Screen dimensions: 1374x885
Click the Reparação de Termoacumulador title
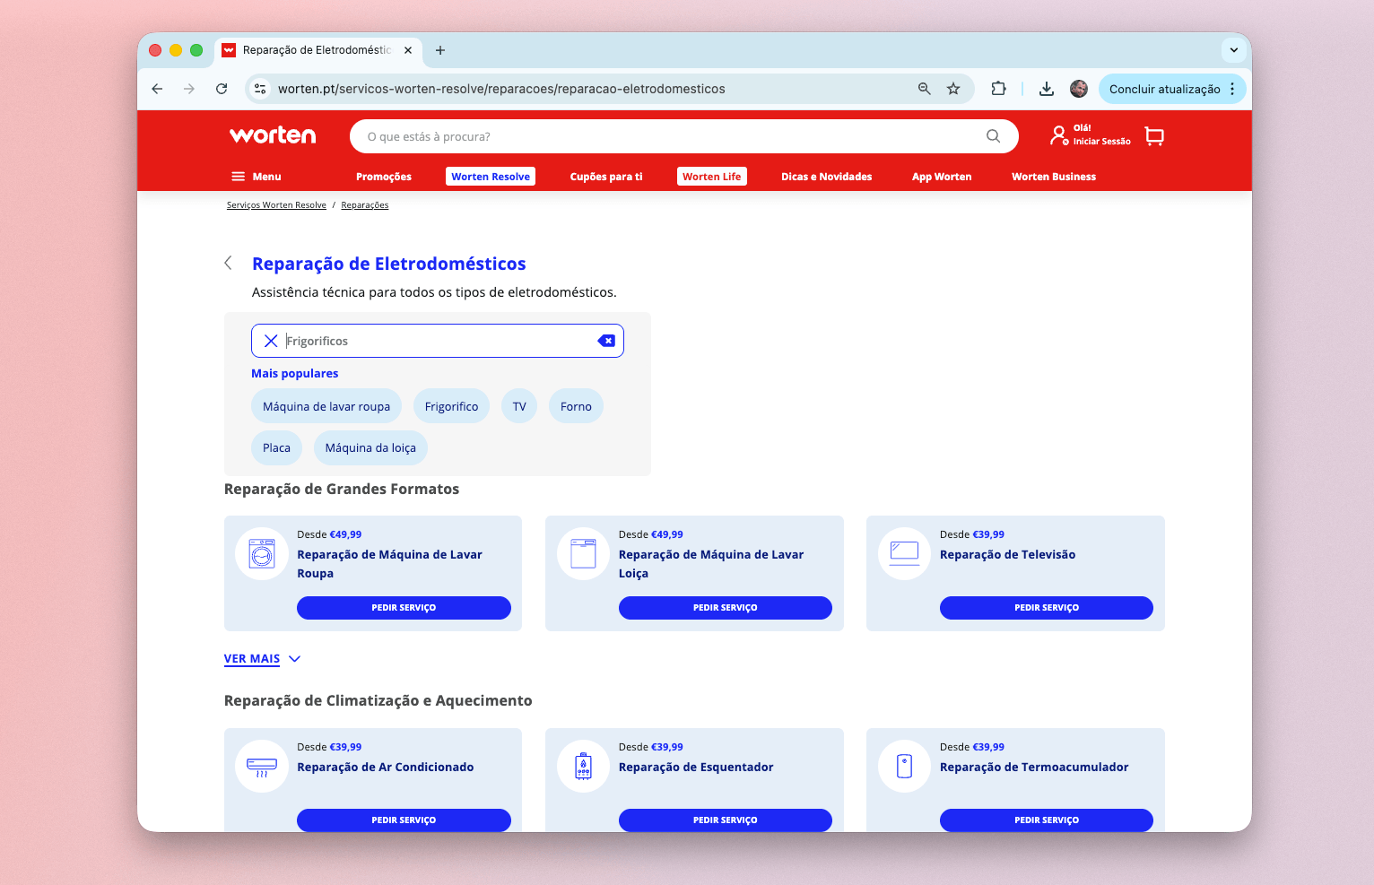pos(1034,767)
